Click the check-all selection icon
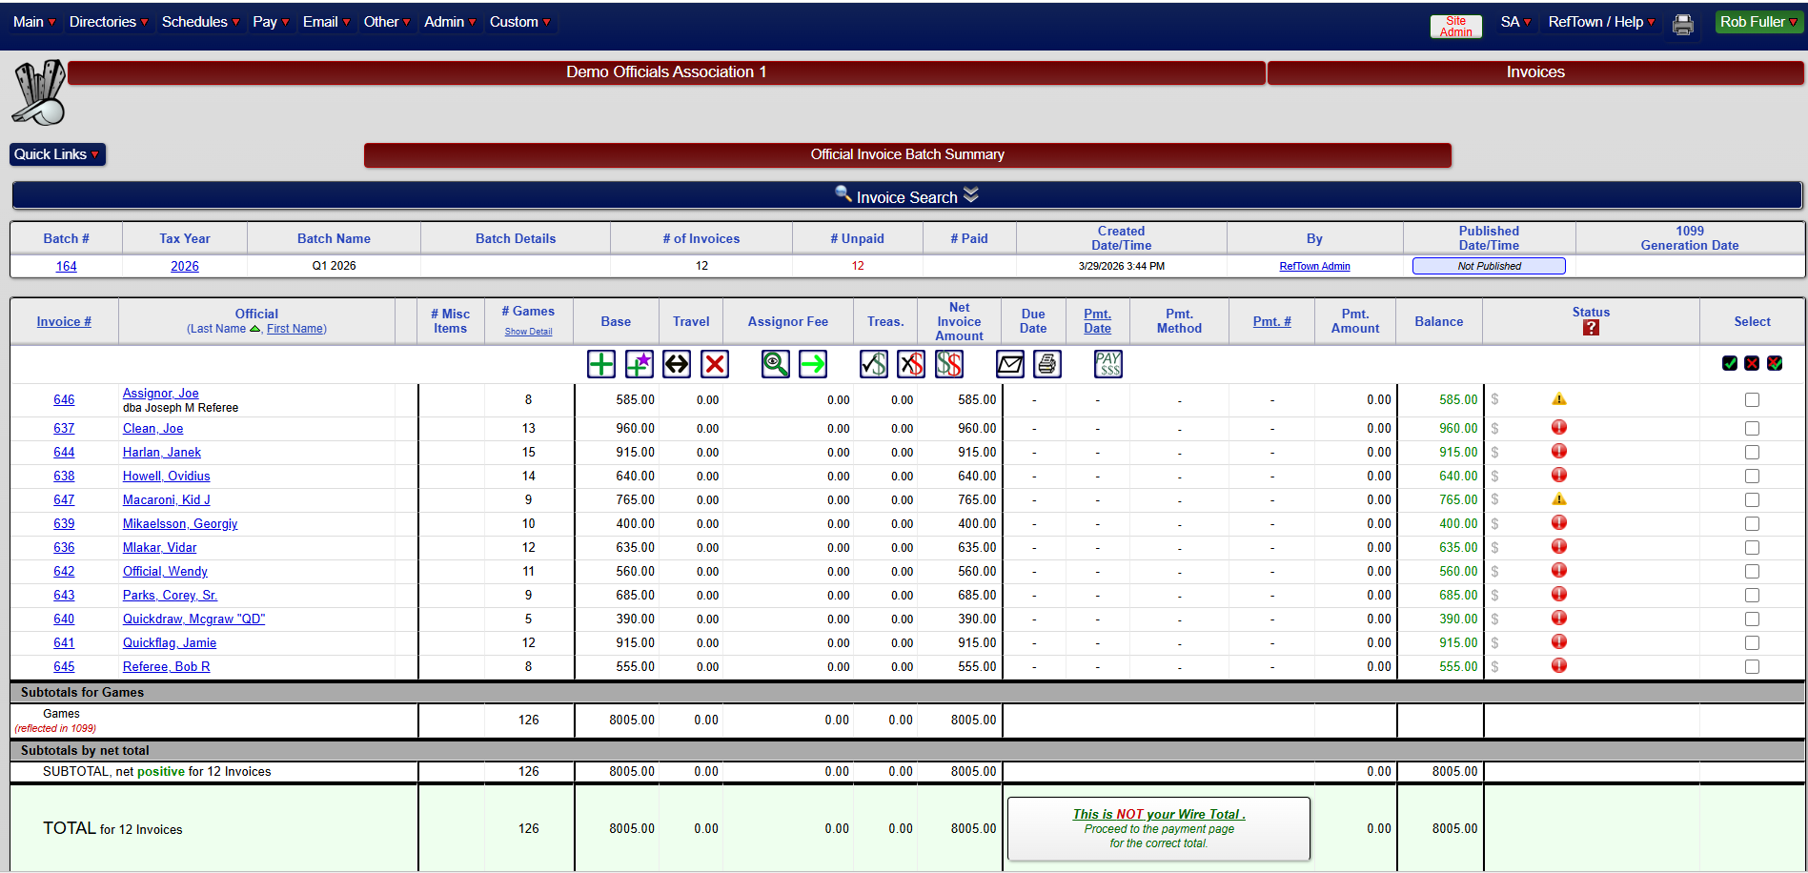Screen dimensions: 1808x873 pos(1729,363)
